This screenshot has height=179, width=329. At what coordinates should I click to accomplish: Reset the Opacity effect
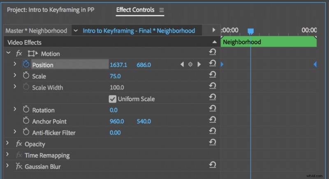[x=212, y=142]
